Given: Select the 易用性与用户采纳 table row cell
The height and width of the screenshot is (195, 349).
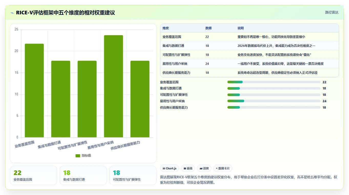Looking at the screenshot, I should [175, 64].
